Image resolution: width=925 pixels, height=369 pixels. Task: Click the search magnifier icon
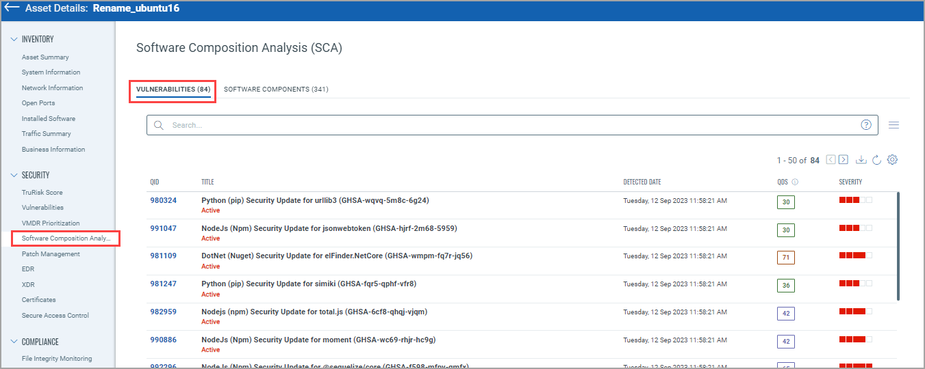pyautogui.click(x=159, y=125)
